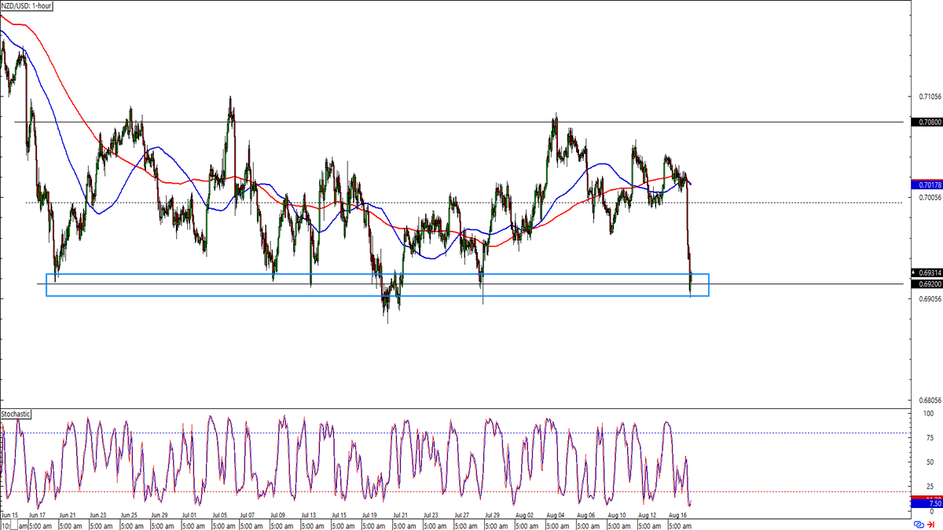
Task: Click the Jul 29 date label
Action: [492, 516]
